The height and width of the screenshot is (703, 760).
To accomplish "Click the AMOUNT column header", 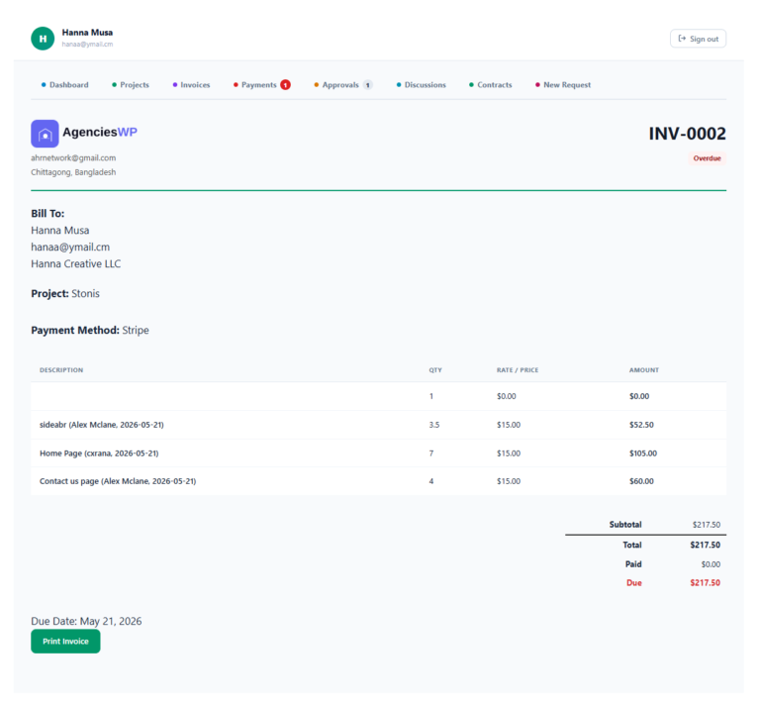I will click(x=643, y=370).
